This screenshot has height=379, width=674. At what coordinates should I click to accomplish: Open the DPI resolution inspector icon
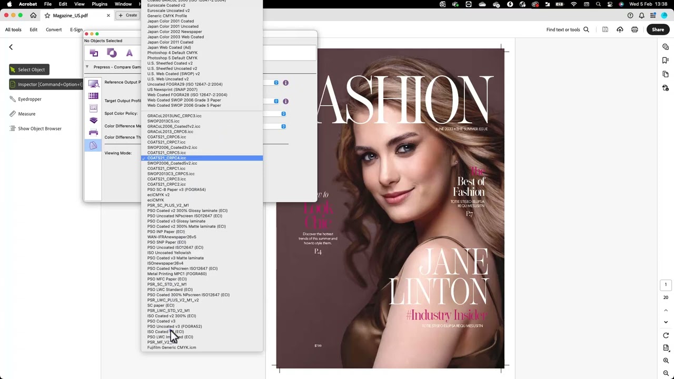93,108
